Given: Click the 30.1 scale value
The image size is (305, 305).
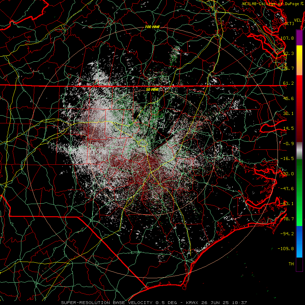Looking at the screenshot, I should (x=288, y=114).
